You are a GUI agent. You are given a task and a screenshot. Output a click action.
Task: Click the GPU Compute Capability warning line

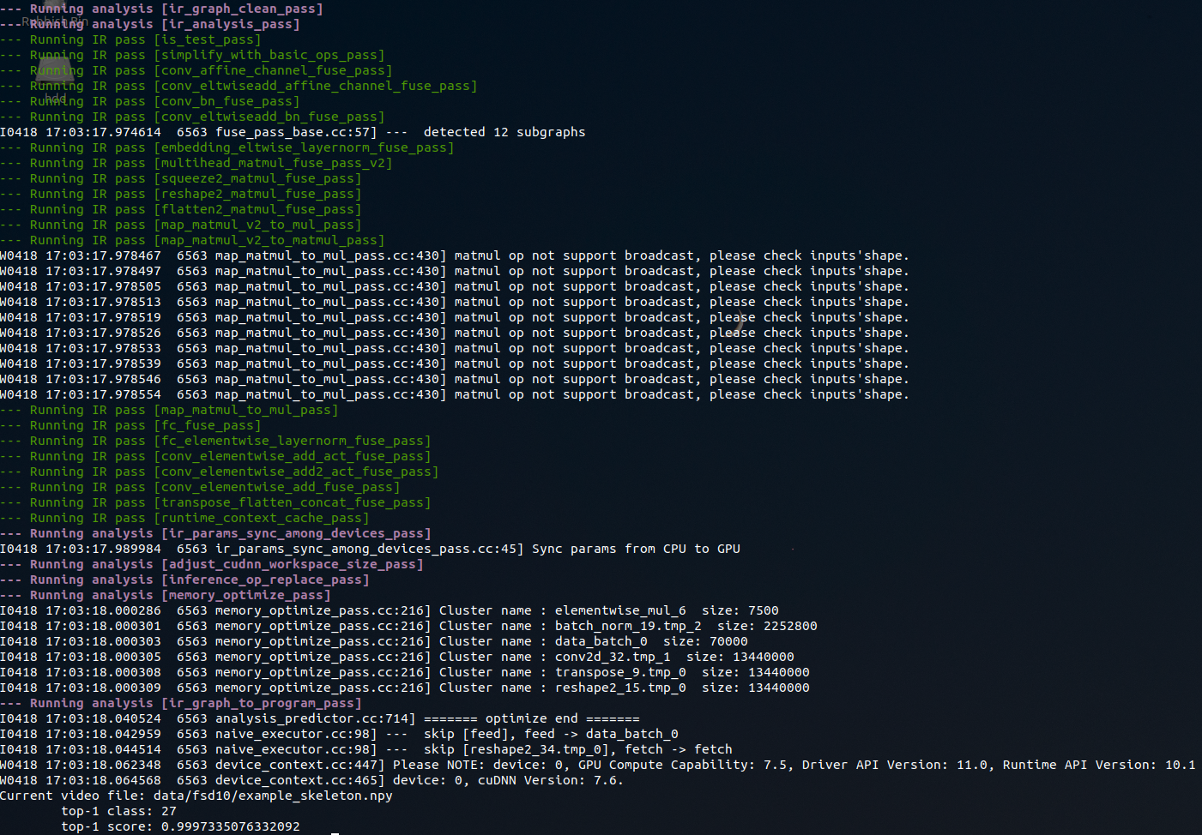(x=515, y=764)
